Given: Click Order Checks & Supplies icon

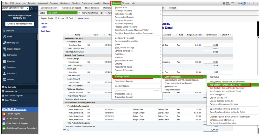Looking at the screenshot, I should [x=4, y=123].
